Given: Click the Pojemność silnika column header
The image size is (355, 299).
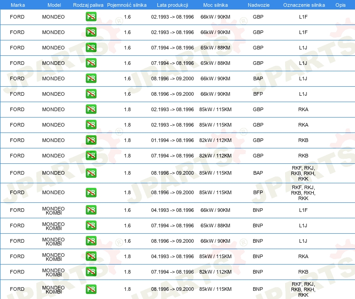Looking at the screenshot, I should tap(127, 5).
